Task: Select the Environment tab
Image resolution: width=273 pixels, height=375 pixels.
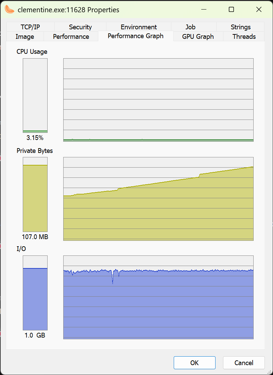Action: pyautogui.click(x=139, y=27)
